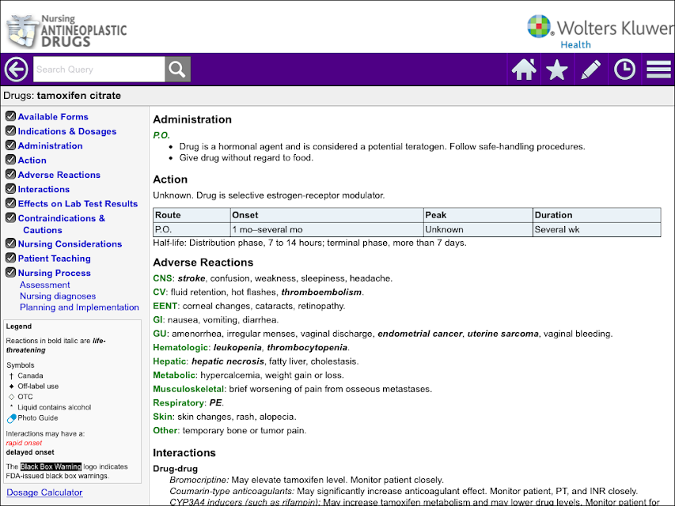
Task: Open the Home icon
Action: coord(524,70)
